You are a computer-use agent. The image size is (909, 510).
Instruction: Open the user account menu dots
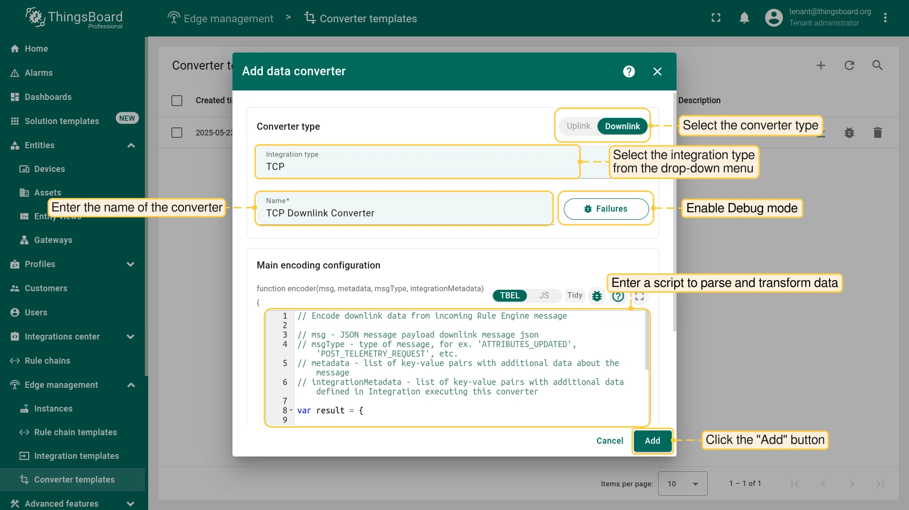tap(885, 18)
